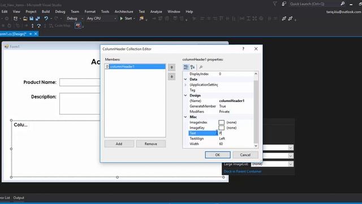This screenshot has height=204, width=362.
Task: Click the Quick Launch search magnifier icon
Action: tap(343, 4)
